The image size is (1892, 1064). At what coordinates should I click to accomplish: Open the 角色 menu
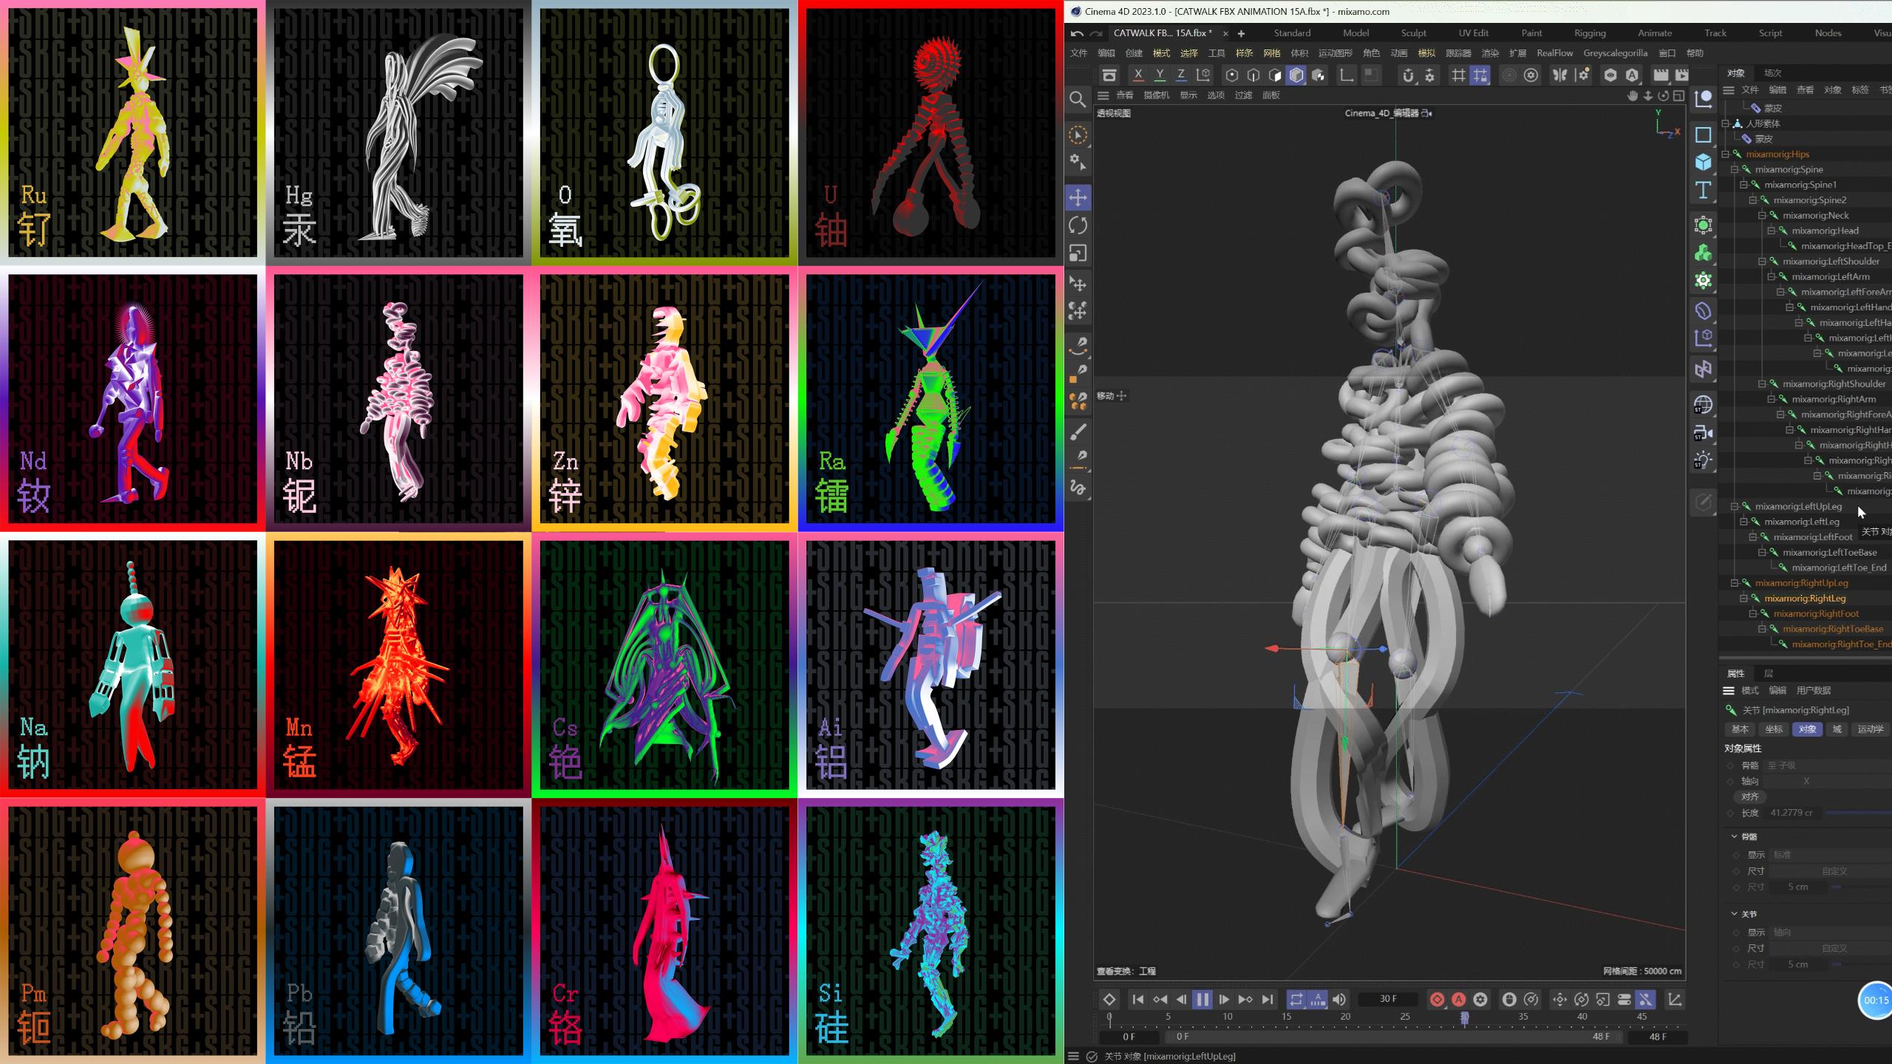coord(1371,53)
